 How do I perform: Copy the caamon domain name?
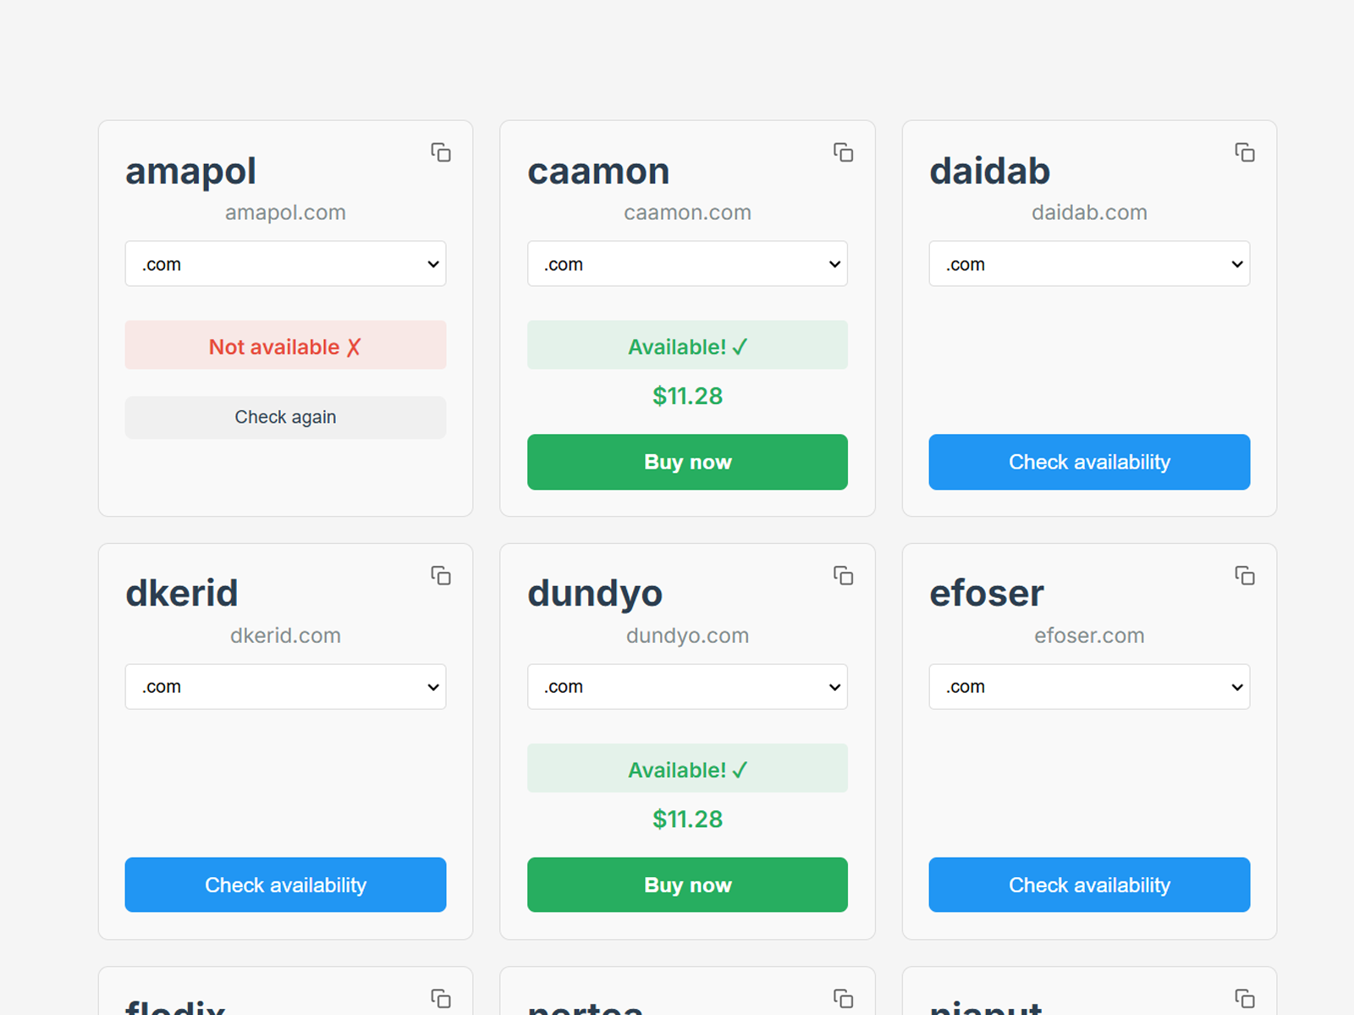(843, 153)
